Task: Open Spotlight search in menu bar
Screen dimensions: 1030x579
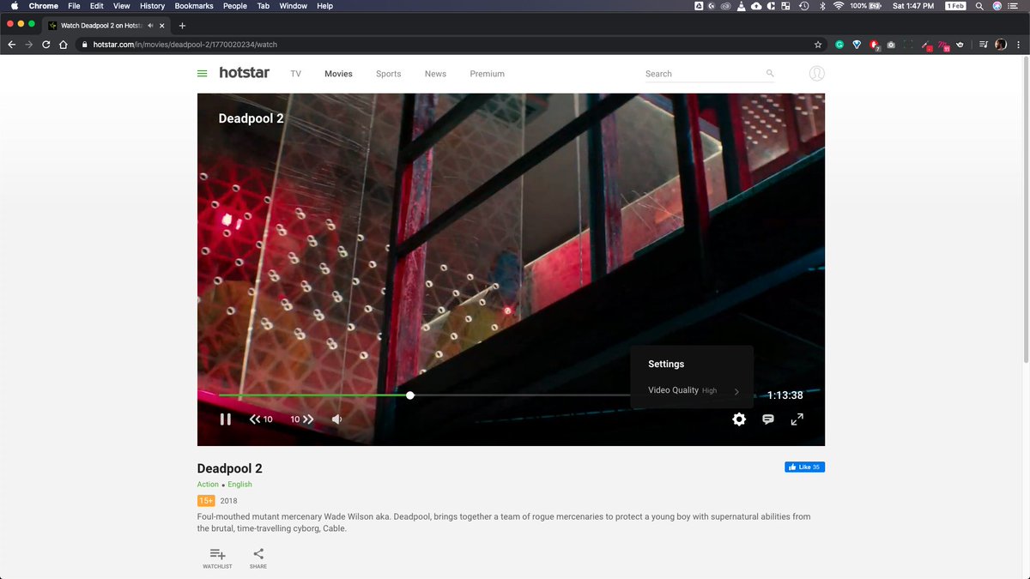Action: point(979,6)
